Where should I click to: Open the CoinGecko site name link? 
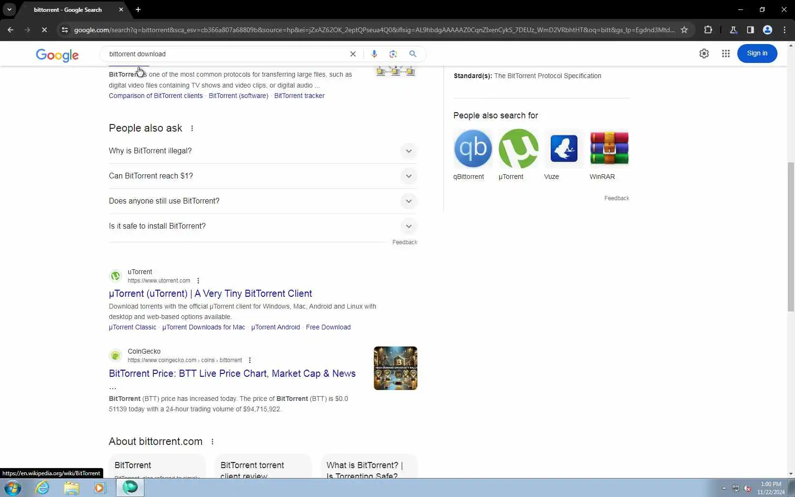(144, 351)
